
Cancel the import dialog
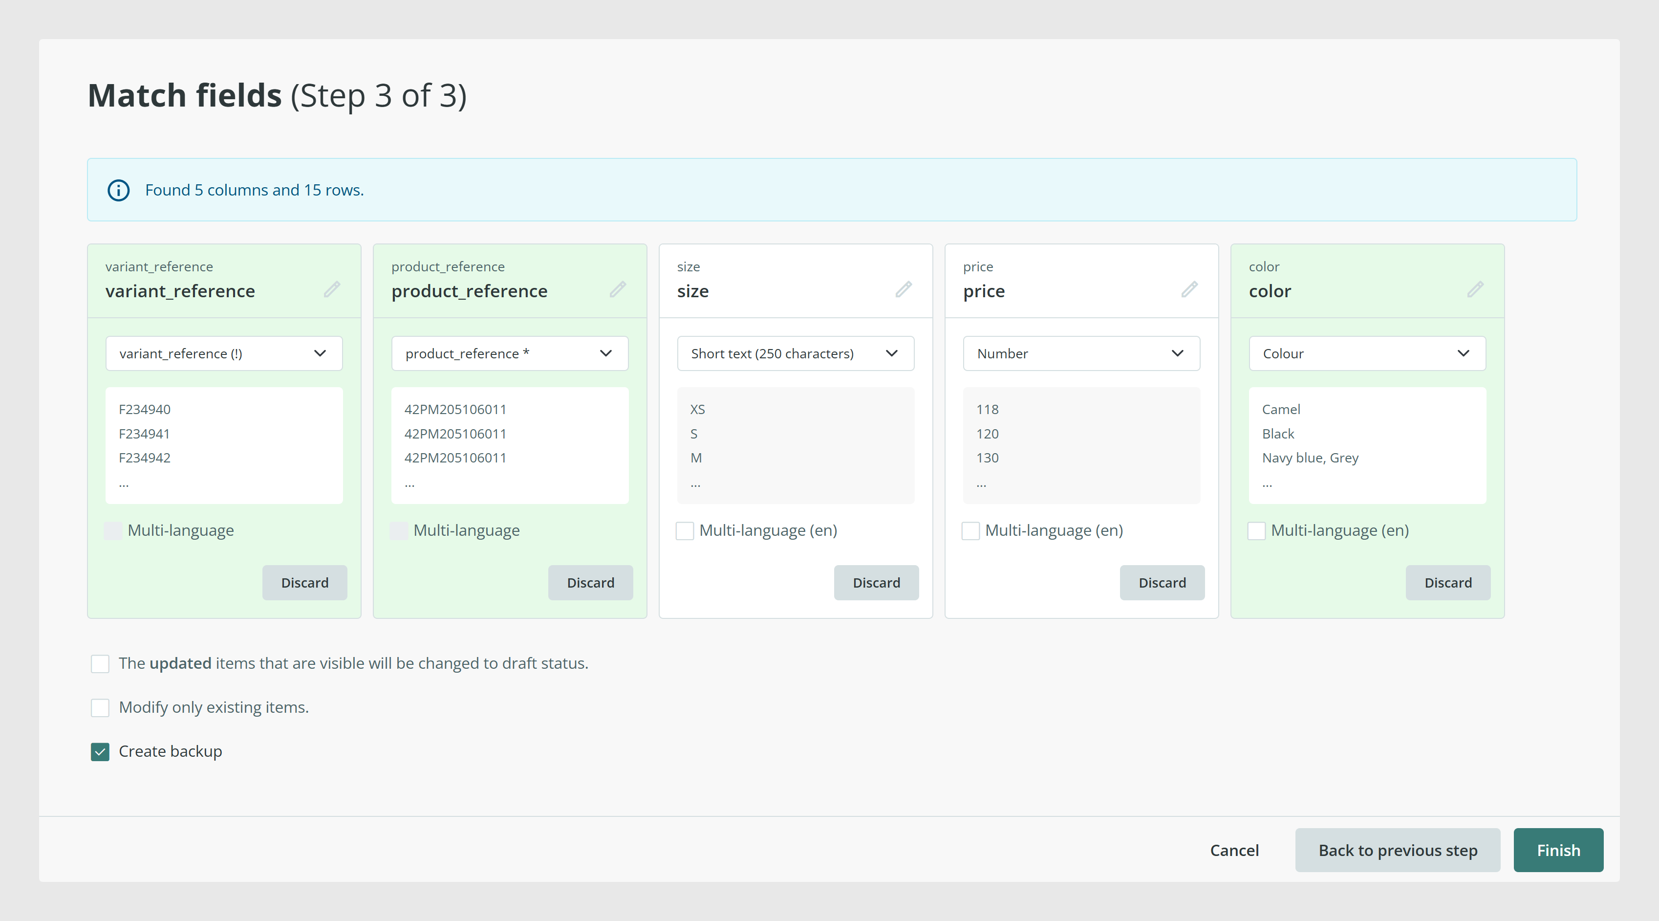click(1234, 850)
